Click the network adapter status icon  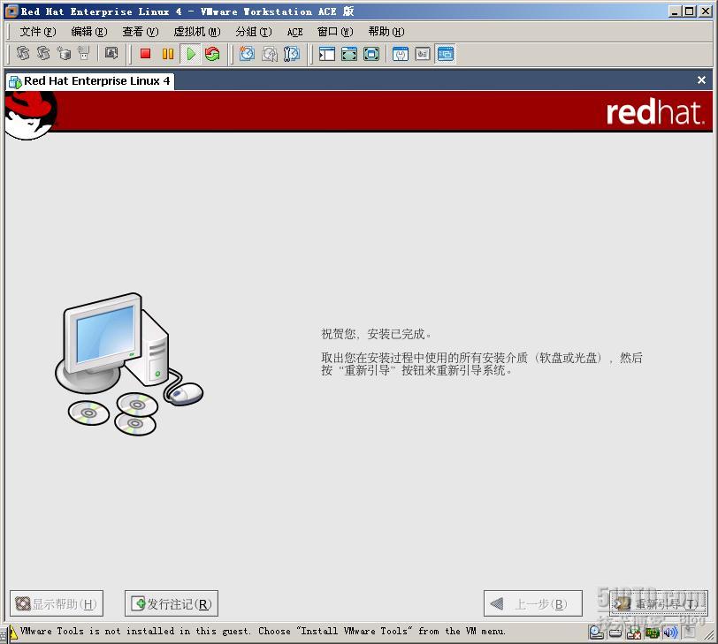[652, 633]
